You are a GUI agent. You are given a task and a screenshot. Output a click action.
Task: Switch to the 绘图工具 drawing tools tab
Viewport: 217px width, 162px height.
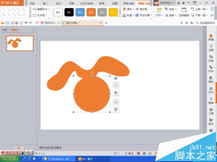pyautogui.click(x=144, y=3)
